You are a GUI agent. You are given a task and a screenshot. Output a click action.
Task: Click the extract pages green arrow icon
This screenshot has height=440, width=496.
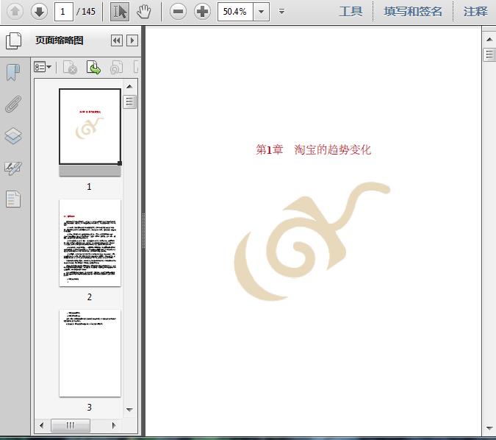pos(93,67)
